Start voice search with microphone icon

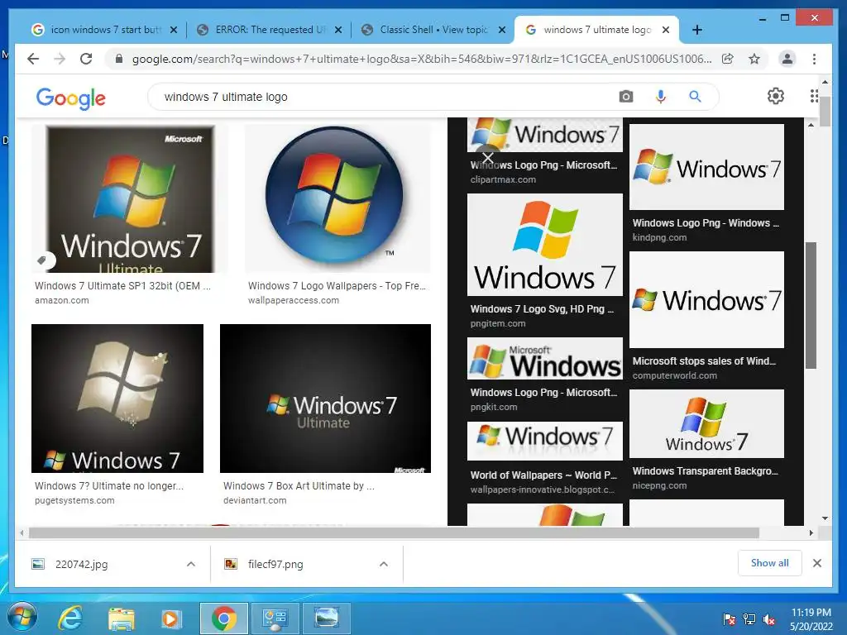tap(660, 97)
